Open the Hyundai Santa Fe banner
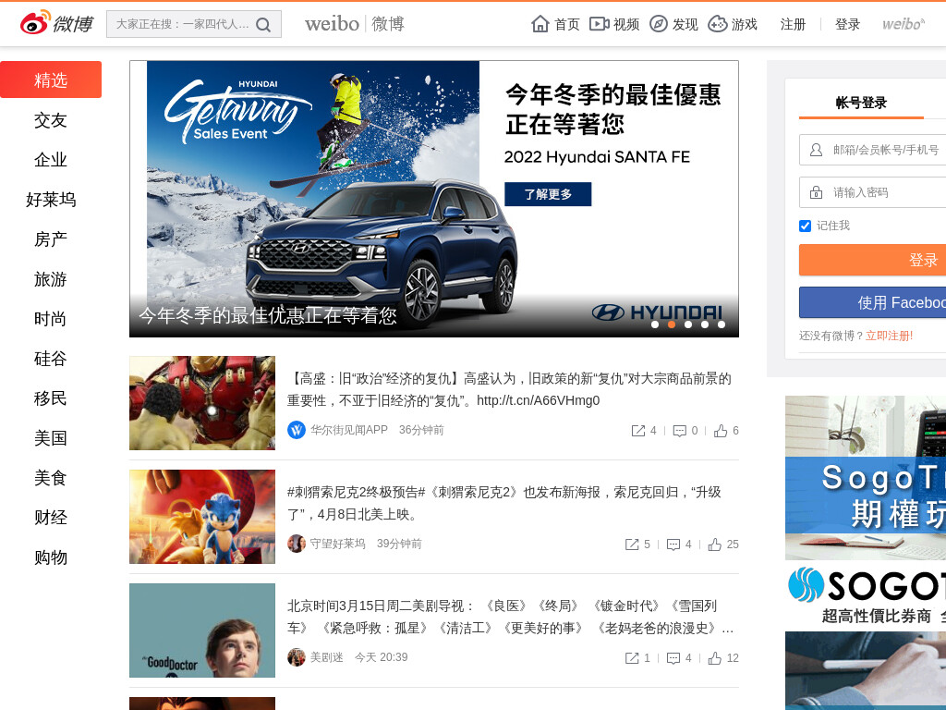The image size is (946, 710). 434,199
